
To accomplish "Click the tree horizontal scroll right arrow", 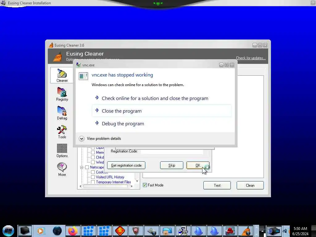I will click(132, 186).
